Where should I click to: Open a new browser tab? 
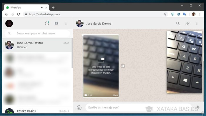click(x=53, y=7)
